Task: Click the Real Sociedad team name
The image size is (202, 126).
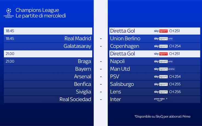Action: [75, 99]
